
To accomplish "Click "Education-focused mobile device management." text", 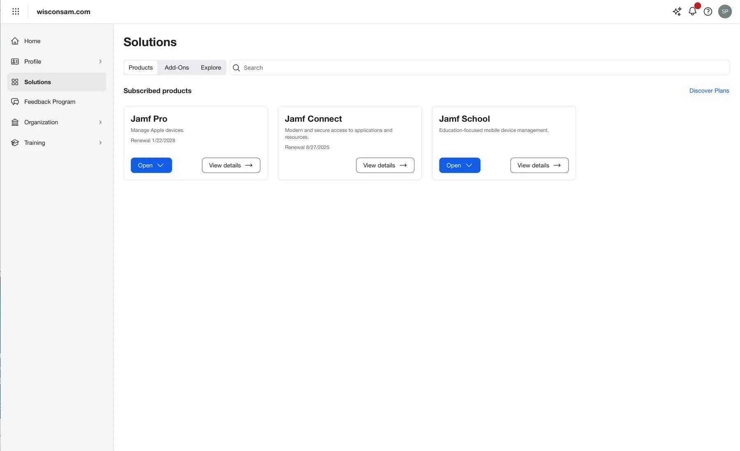I will (494, 130).
